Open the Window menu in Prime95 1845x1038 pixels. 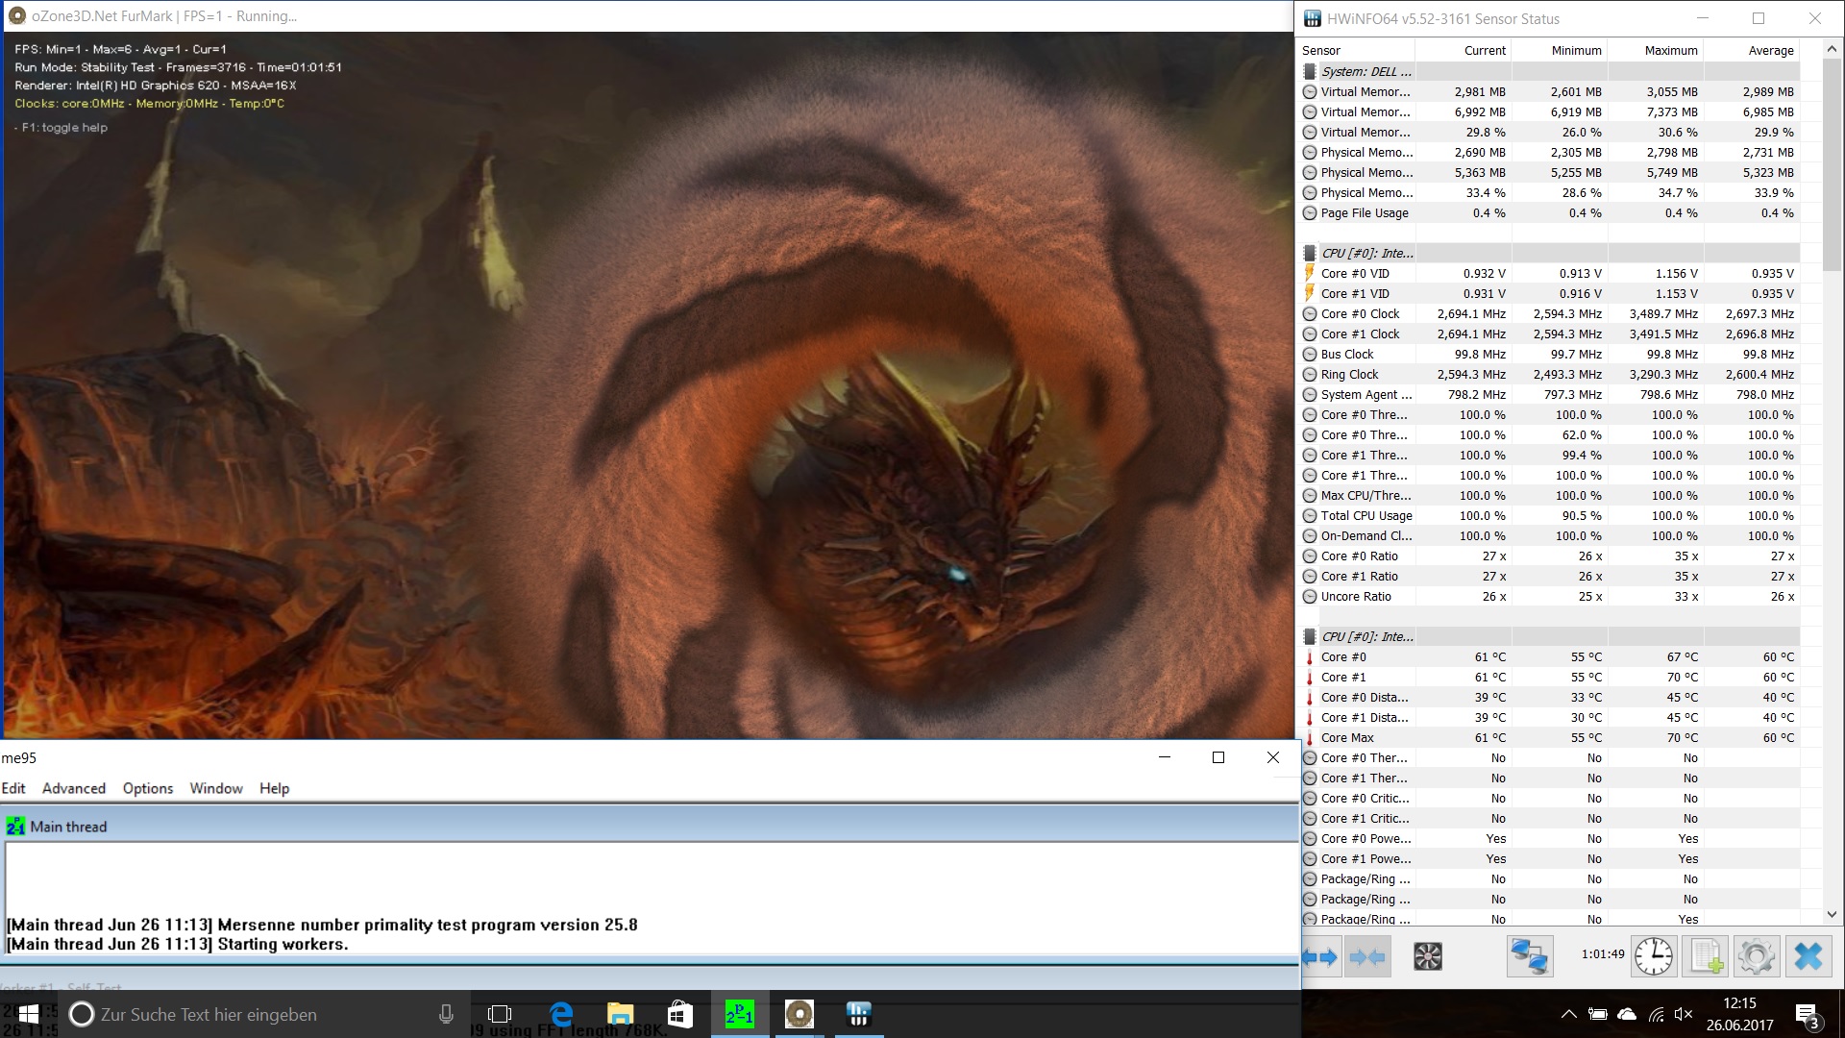[x=216, y=788]
